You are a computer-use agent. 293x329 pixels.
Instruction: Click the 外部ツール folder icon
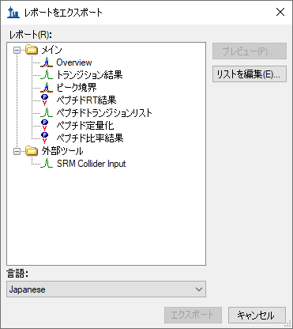pyautogui.click(x=32, y=151)
